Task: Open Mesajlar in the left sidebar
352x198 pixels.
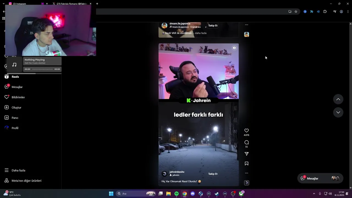Action: [x=13, y=87]
